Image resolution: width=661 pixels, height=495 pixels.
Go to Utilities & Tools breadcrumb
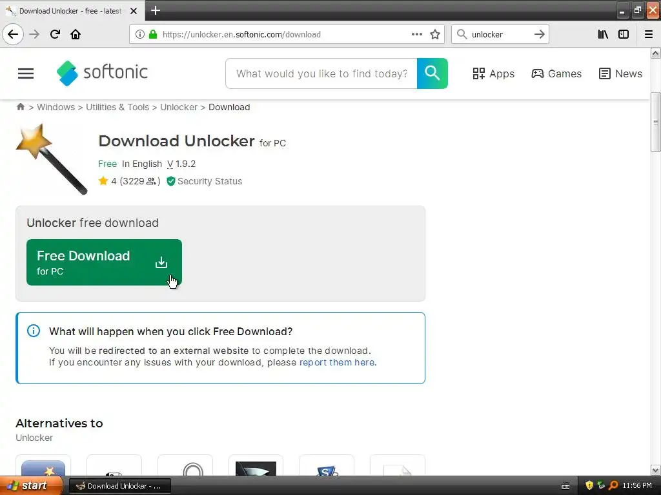117,107
